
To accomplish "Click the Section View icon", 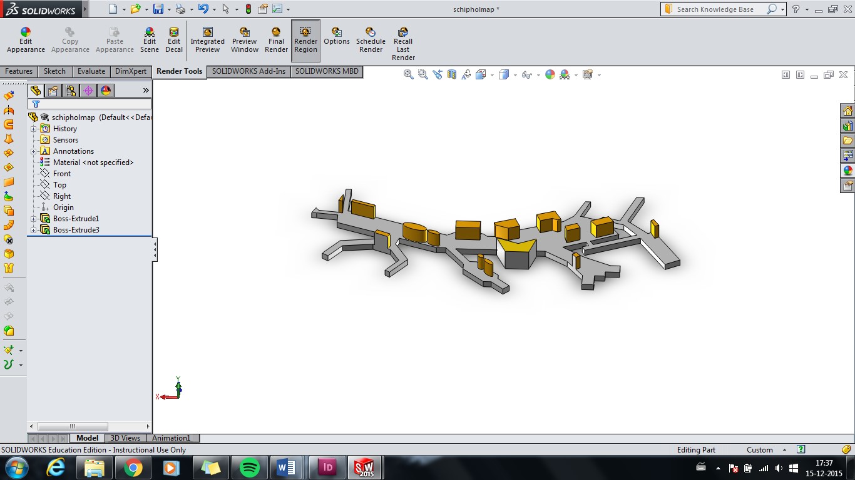I will pyautogui.click(x=451, y=74).
